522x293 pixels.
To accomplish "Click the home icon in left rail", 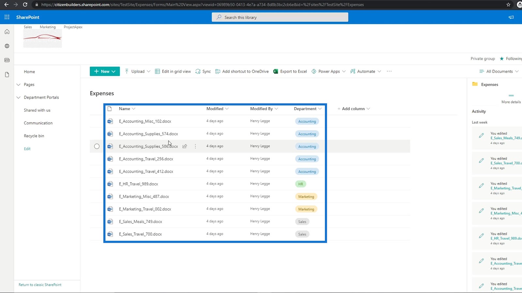I will pos(7,32).
